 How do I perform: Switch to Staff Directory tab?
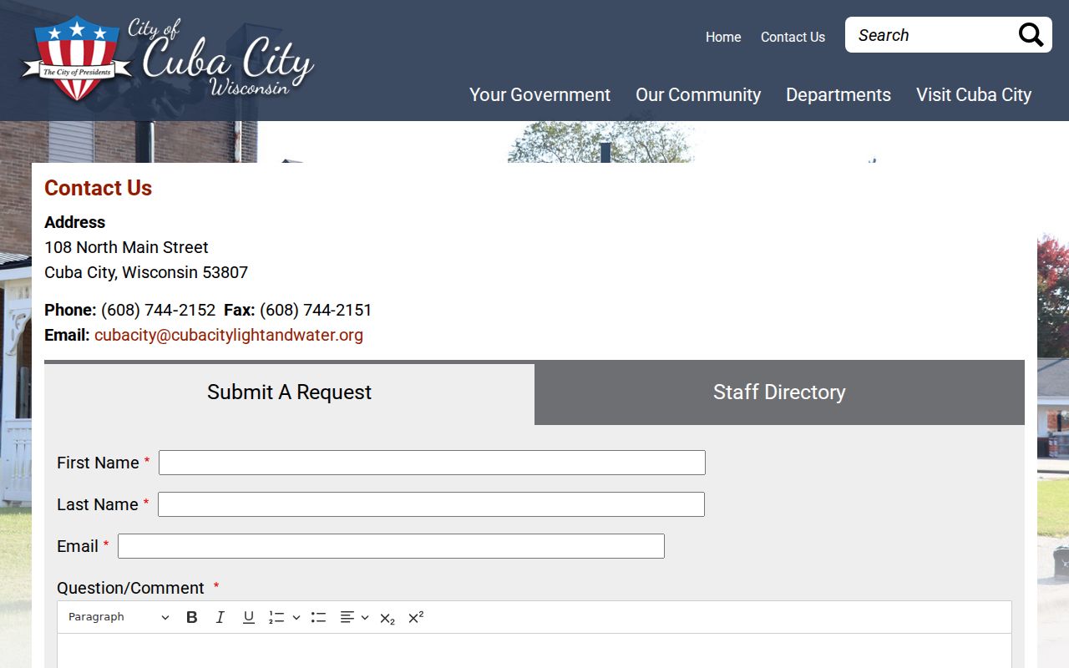click(x=779, y=392)
